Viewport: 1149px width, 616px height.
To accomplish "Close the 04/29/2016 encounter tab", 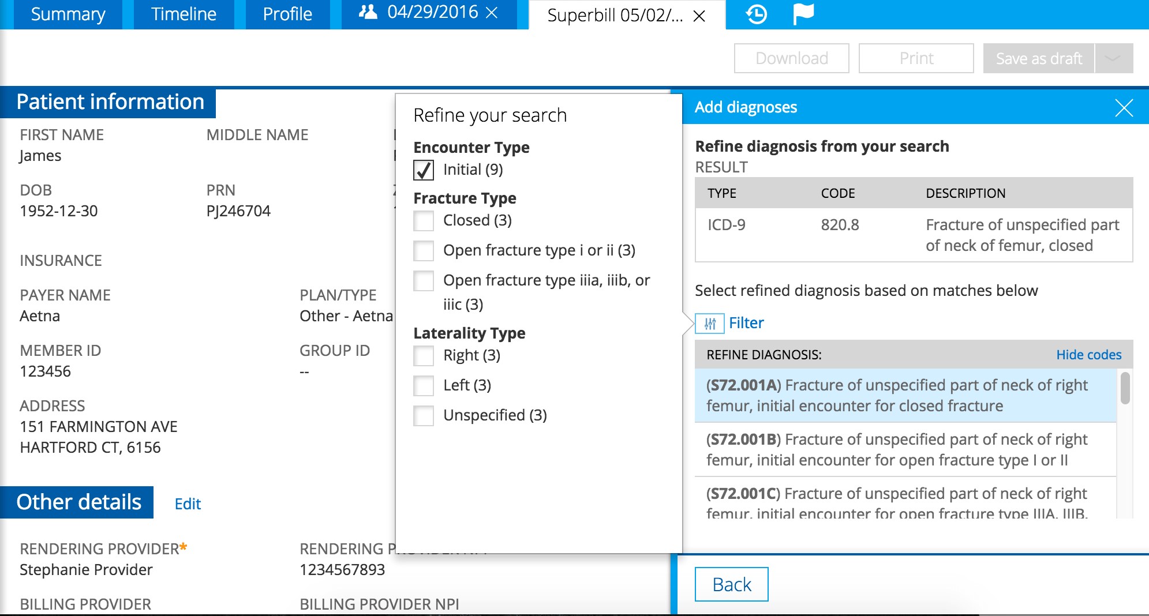I will 492,13.
